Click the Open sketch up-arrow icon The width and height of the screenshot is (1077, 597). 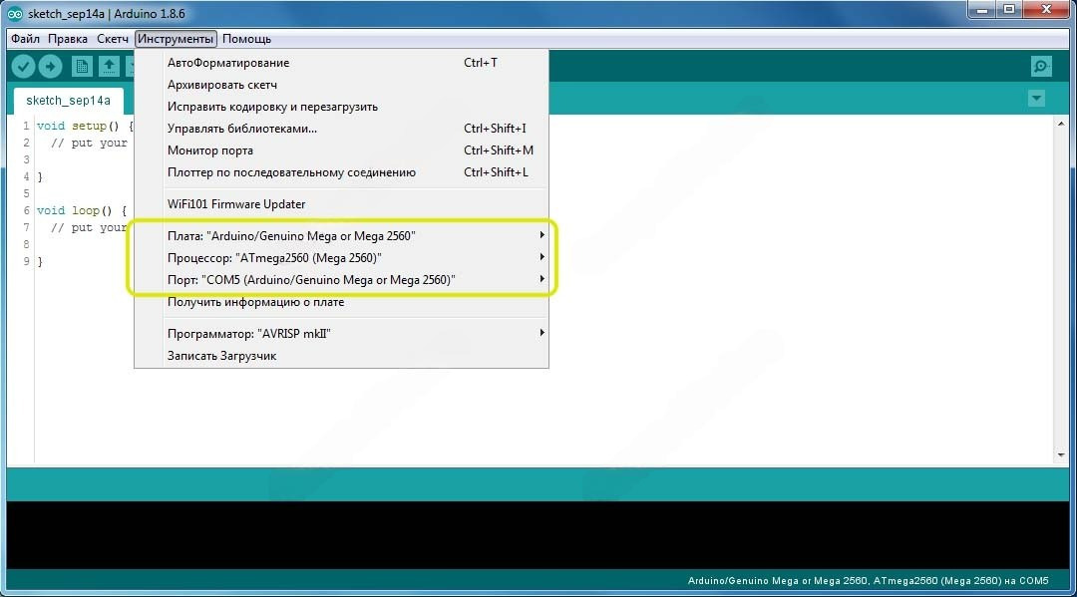[109, 67]
